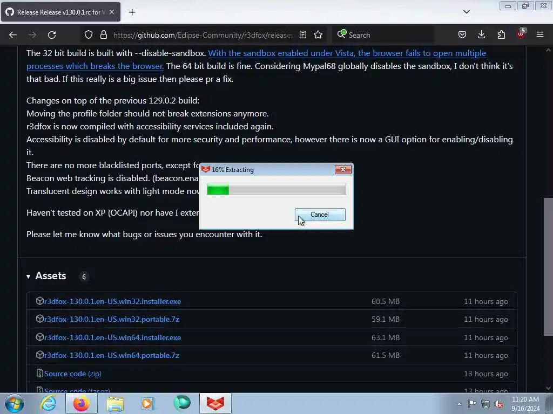Viewport: 553px width, 414px height.
Task: List all tabs dropdown arrow
Action: point(466,12)
